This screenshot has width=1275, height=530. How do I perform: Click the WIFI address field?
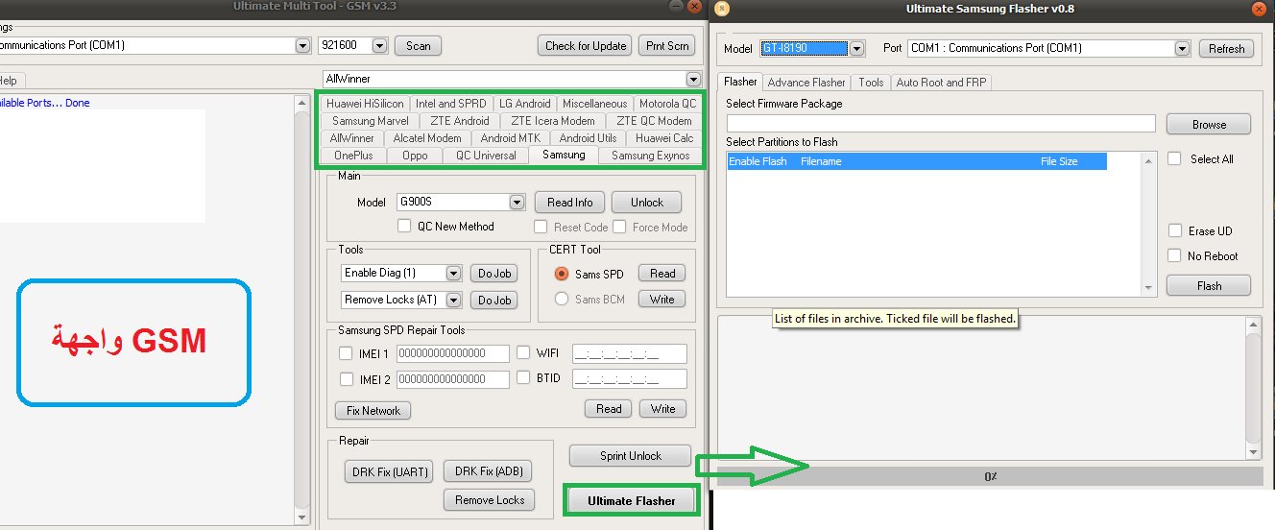pyautogui.click(x=630, y=353)
